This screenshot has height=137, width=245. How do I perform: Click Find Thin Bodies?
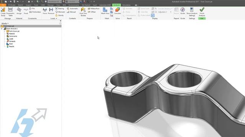click(83, 12)
